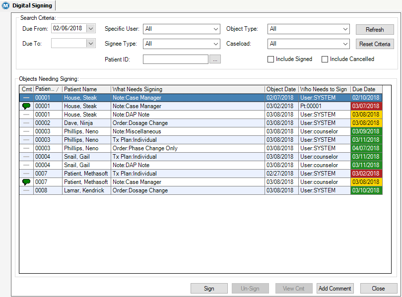Click the View Cmt button
Image resolution: width=402 pixels, height=297 pixels.
click(x=293, y=288)
